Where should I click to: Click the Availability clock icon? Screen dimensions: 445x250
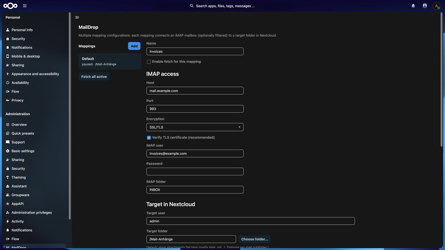coord(8,83)
